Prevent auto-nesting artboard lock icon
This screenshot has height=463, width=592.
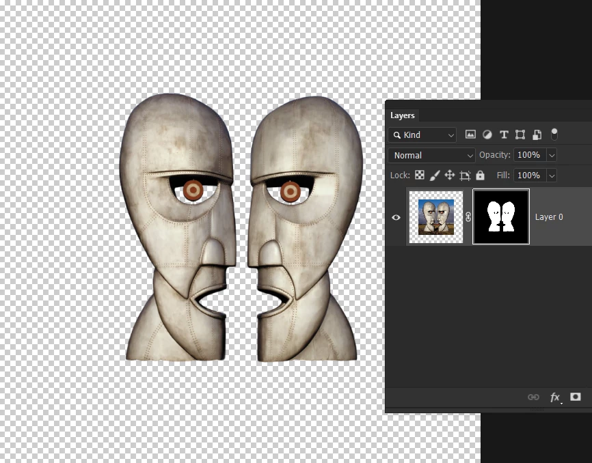[x=465, y=176]
